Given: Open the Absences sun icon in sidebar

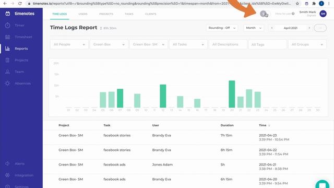Looking at the screenshot, I should tap(7, 84).
